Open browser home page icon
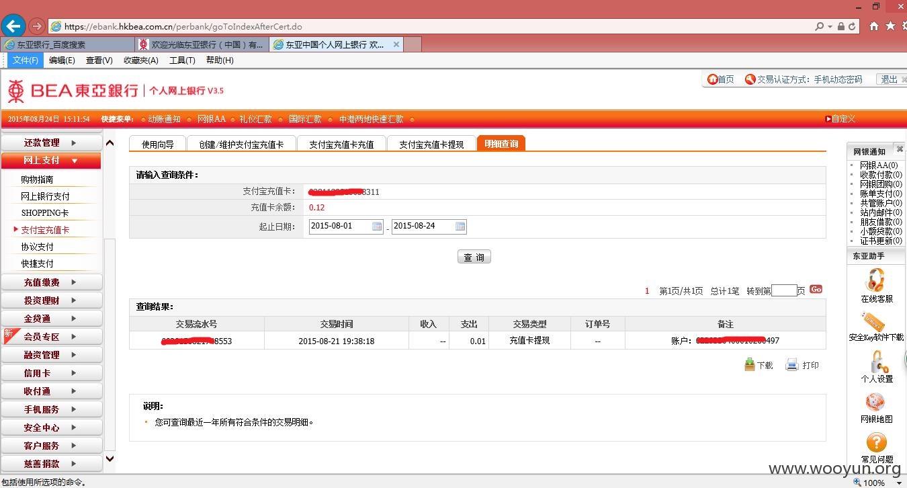The image size is (907, 488). pyautogui.click(x=874, y=26)
